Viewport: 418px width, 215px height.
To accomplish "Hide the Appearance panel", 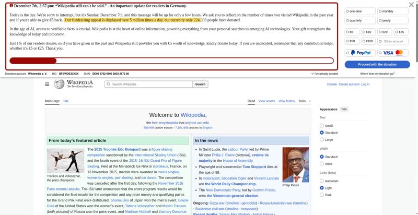I will pyautogui.click(x=344, y=109).
